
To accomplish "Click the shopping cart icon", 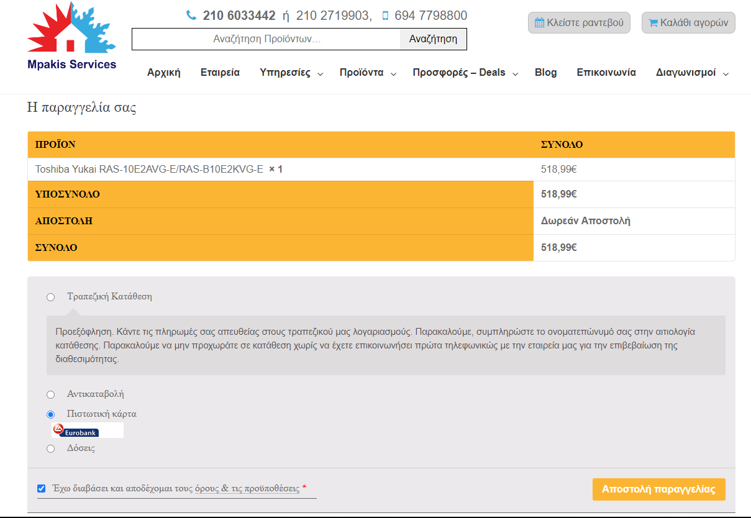I will [653, 23].
